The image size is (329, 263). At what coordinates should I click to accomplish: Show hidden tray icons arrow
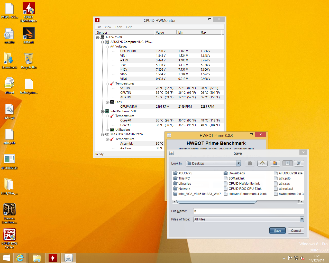(284, 258)
